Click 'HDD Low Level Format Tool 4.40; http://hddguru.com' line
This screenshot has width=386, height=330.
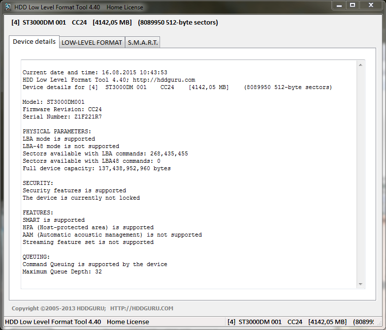click(x=109, y=80)
